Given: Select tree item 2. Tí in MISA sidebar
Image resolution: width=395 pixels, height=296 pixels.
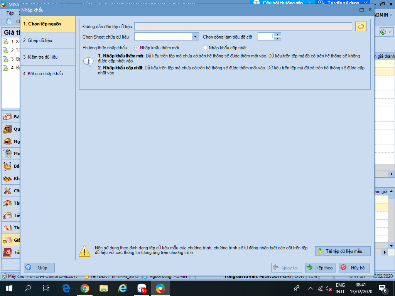Looking at the screenshot, I should point(12,50).
